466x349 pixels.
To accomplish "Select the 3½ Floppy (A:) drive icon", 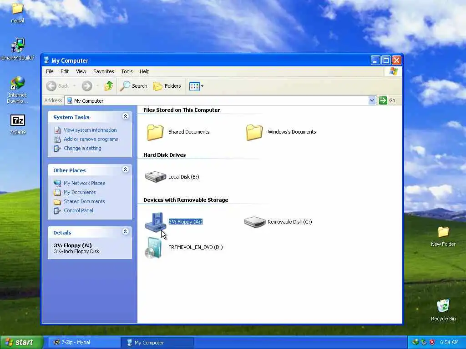I will pos(156,222).
